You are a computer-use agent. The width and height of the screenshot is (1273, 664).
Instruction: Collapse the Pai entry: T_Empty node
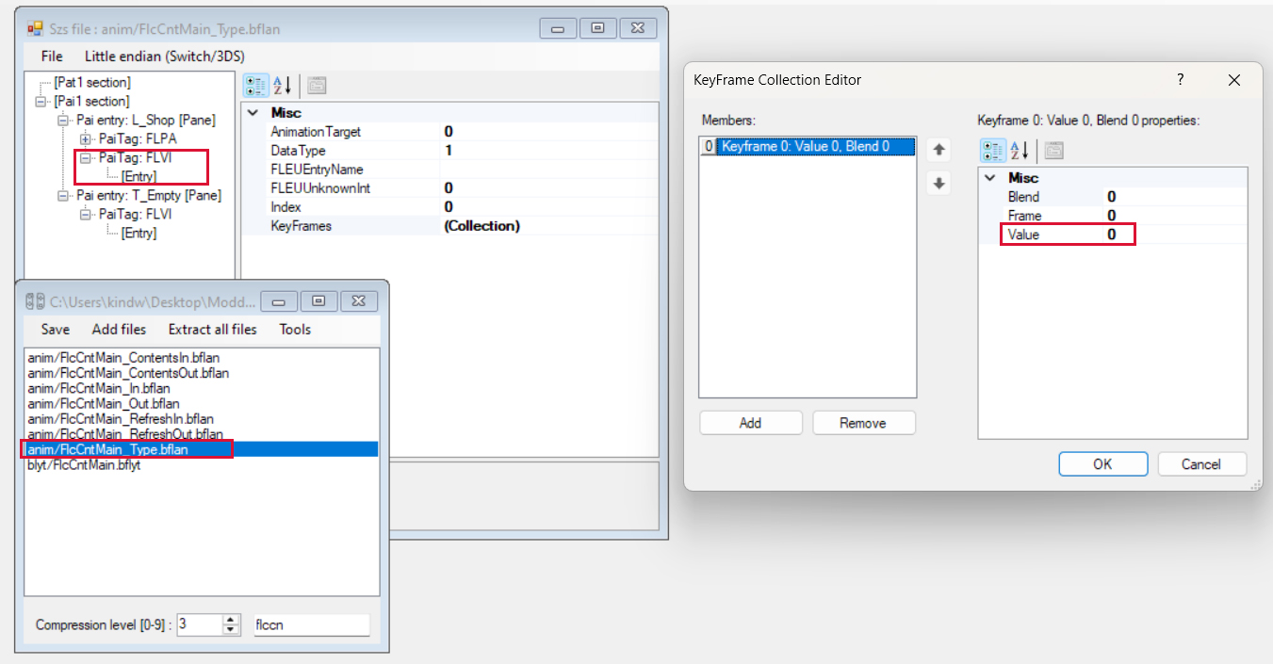tap(63, 195)
